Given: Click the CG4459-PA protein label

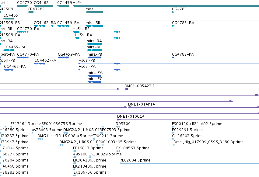Looking at the screenshot, I should 69,54.
